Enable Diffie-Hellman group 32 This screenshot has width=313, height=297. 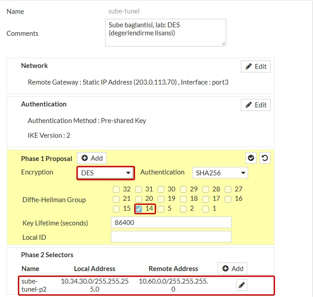[x=116, y=189]
